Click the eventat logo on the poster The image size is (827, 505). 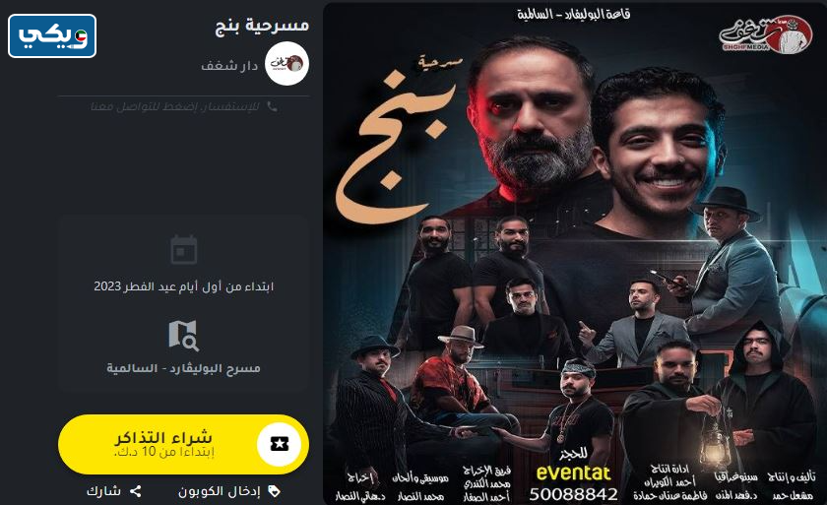point(573,473)
